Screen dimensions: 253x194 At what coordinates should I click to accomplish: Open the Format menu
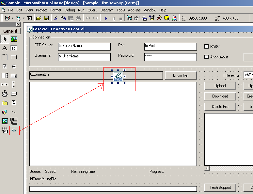click(56, 10)
